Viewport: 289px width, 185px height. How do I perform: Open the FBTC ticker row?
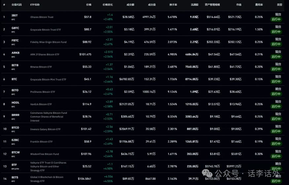click(143, 42)
